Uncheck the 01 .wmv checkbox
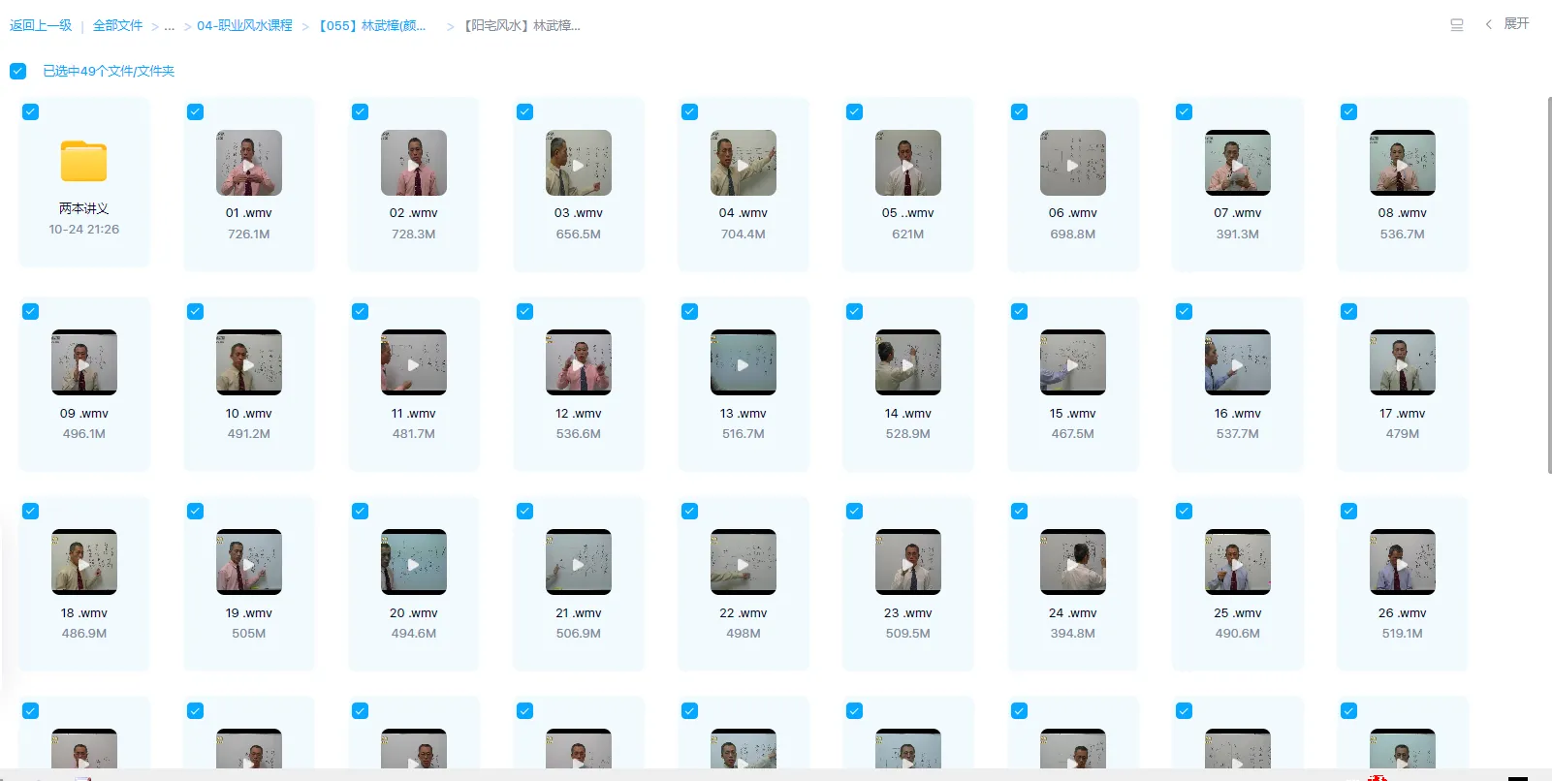The height and width of the screenshot is (781, 1552). pyautogui.click(x=195, y=111)
